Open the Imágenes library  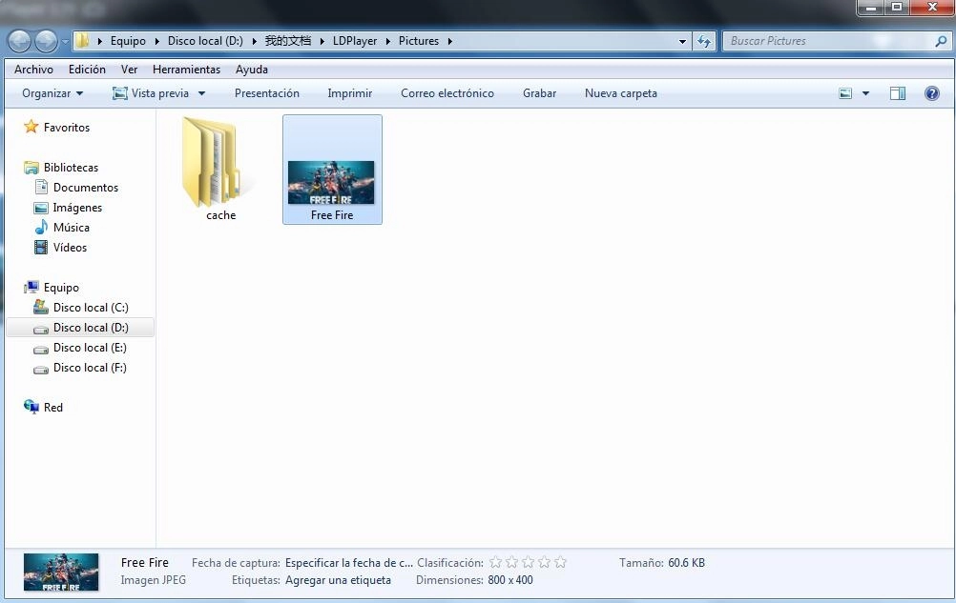[x=68, y=208]
